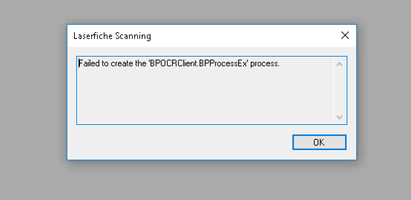Click the 'Laserfiche Scanning' title text
Screen dimensions: 411x200
click(112, 36)
